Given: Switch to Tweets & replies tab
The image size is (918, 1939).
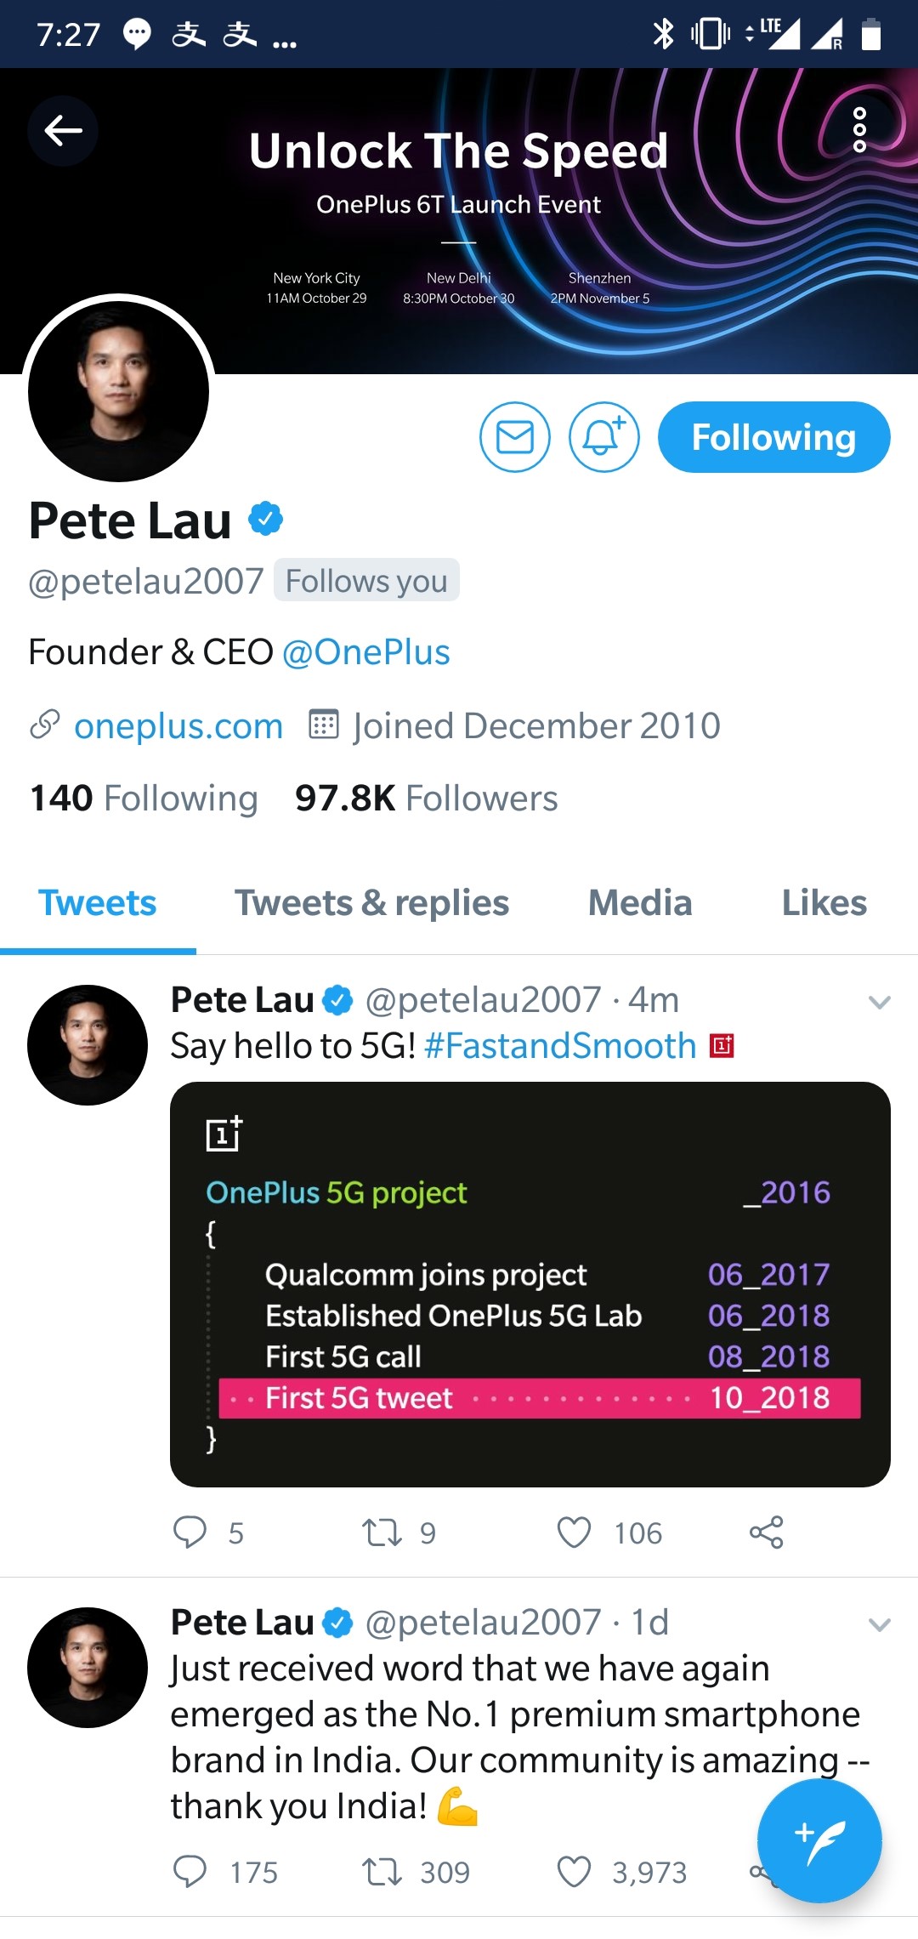Looking at the screenshot, I should [371, 903].
